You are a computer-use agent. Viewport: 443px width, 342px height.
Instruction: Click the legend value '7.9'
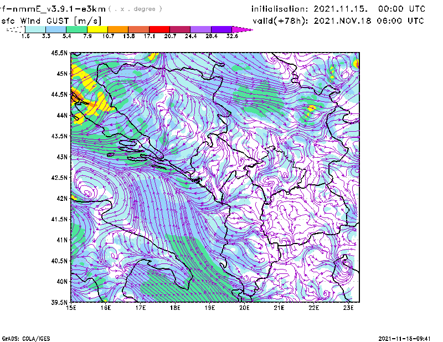(x=87, y=36)
